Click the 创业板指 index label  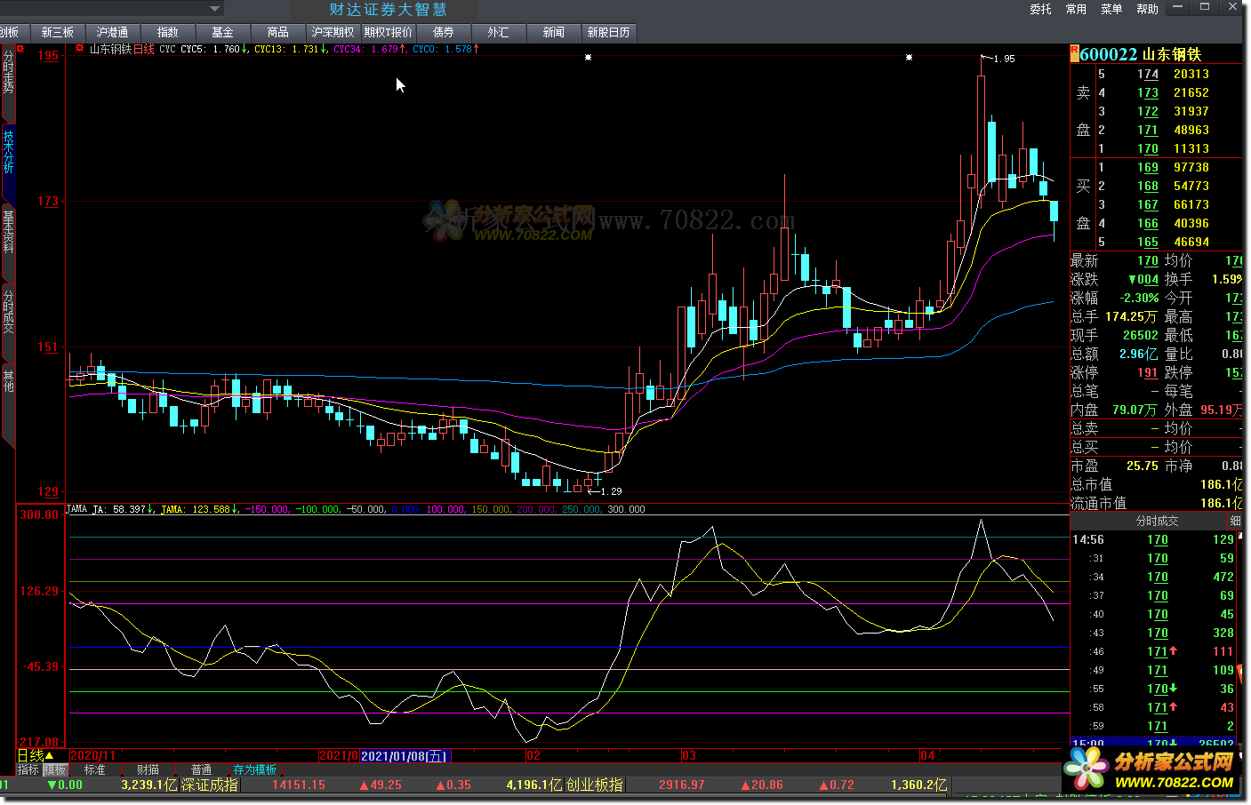click(x=594, y=785)
